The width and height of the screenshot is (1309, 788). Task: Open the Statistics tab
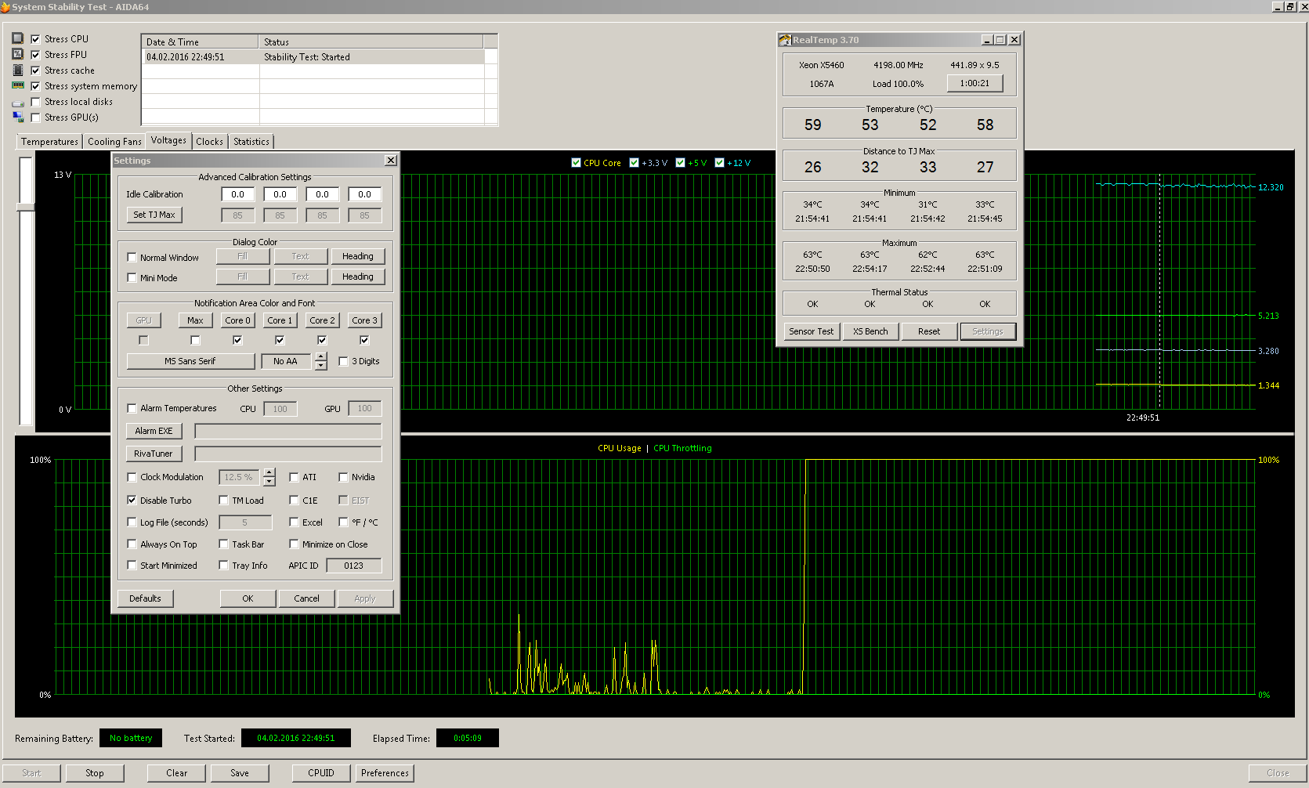click(251, 142)
